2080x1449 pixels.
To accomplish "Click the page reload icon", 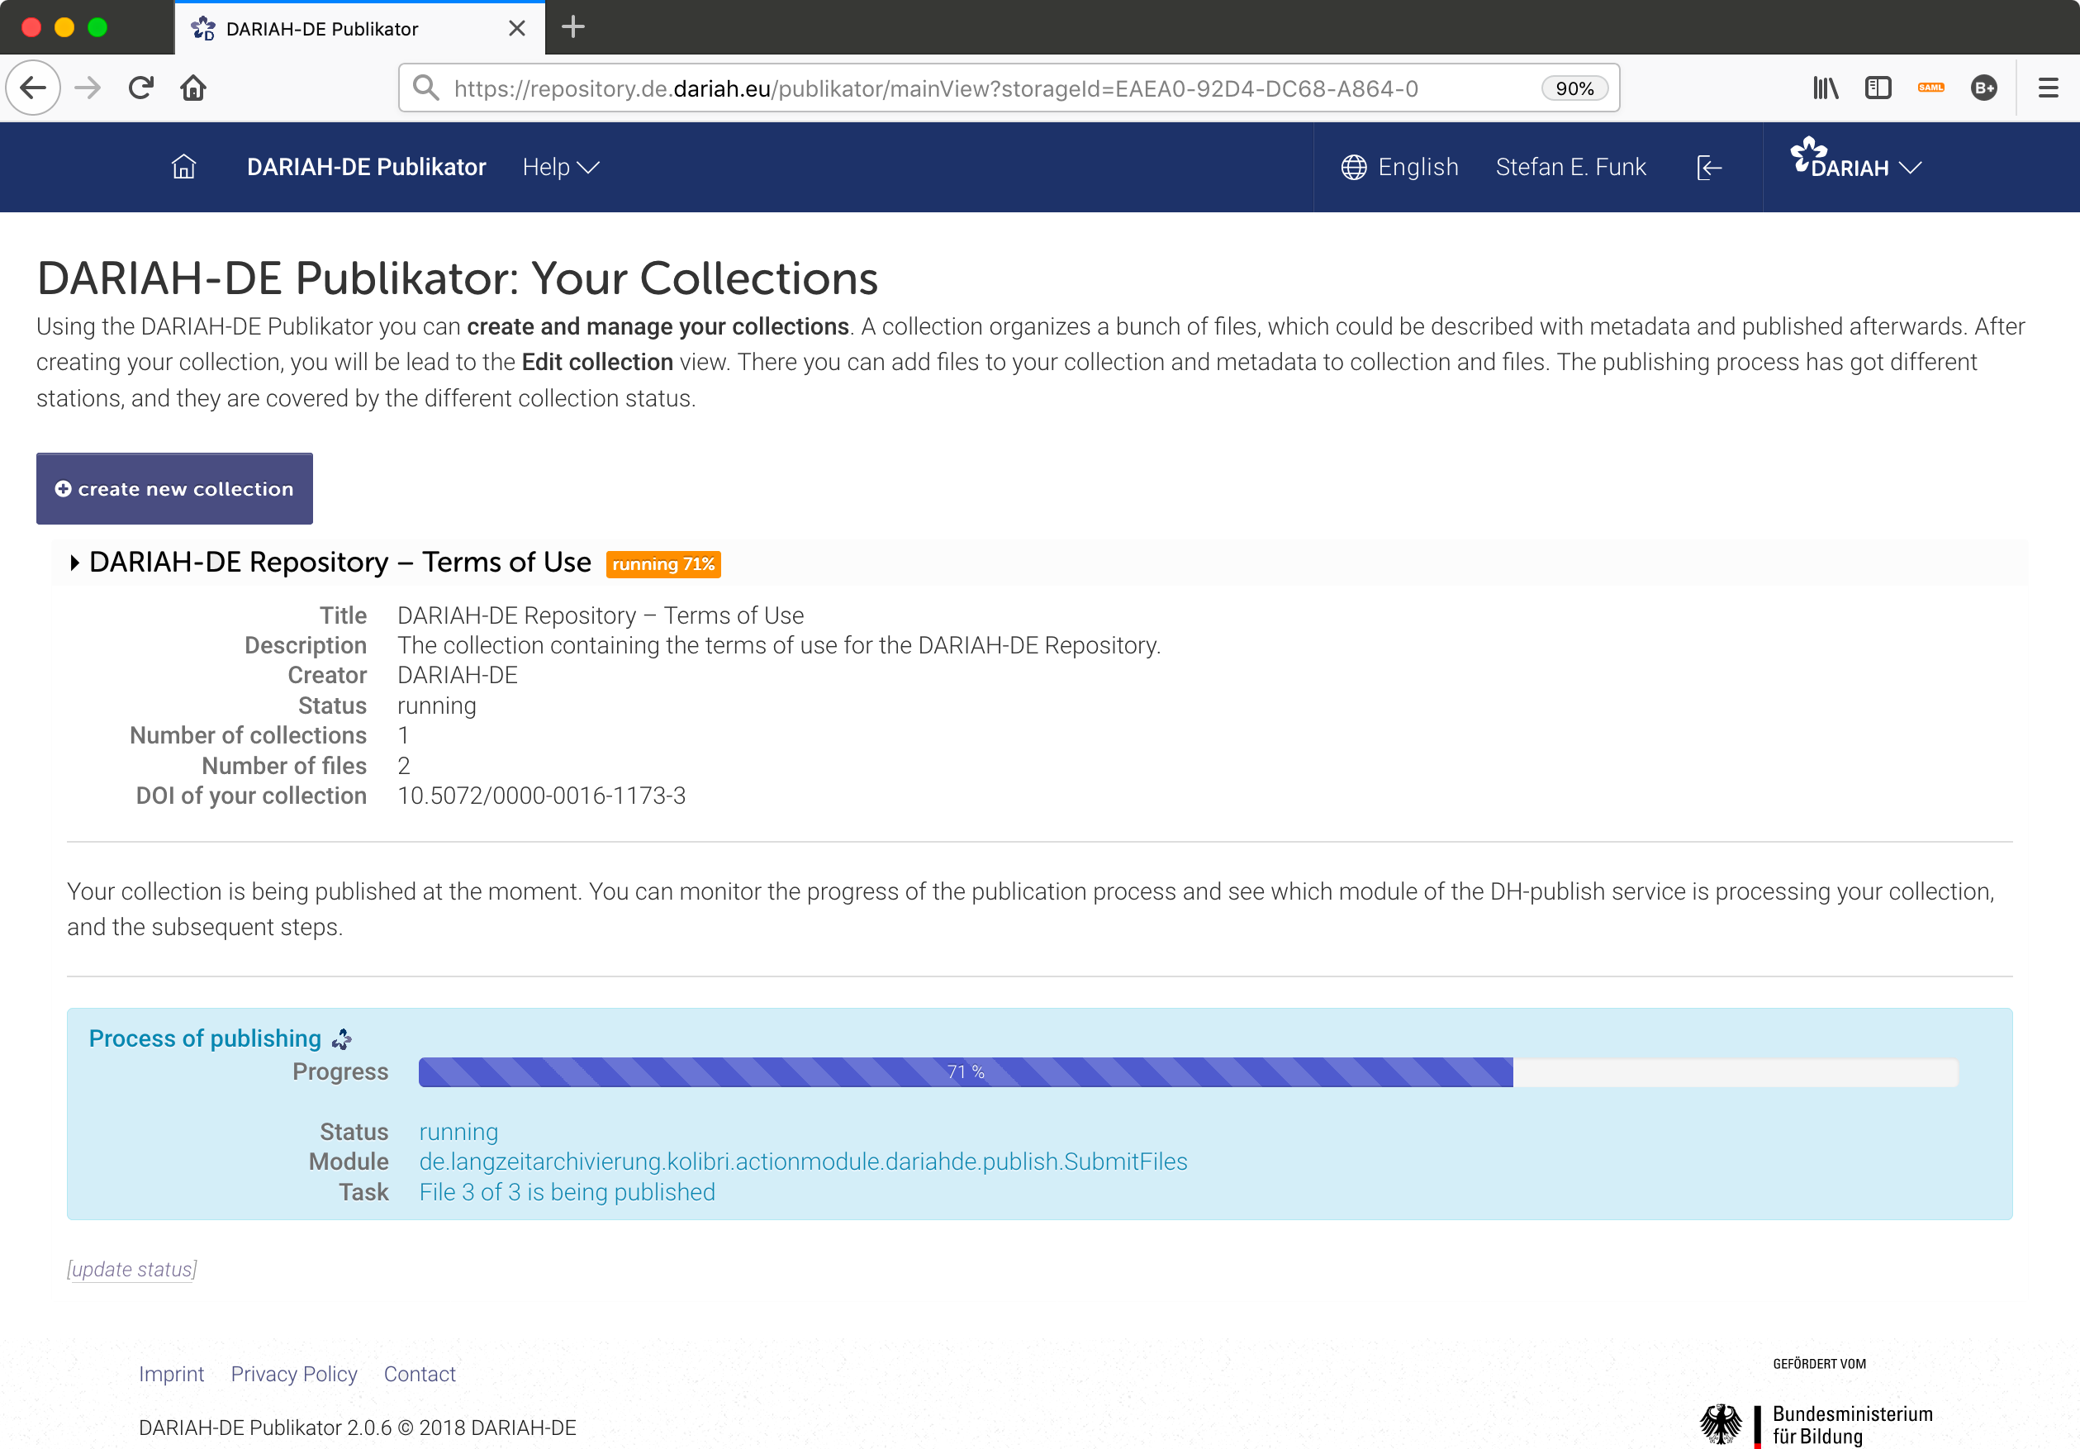I will coord(140,87).
